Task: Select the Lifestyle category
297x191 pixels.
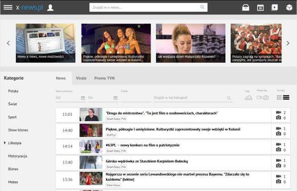Action: pyautogui.click(x=15, y=143)
